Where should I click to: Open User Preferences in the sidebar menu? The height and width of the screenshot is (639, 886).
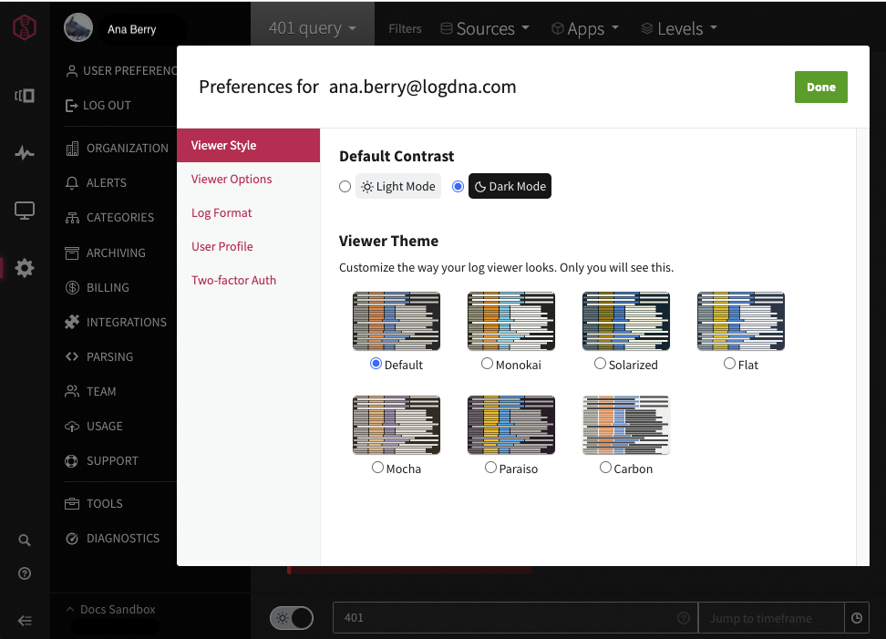(121, 70)
